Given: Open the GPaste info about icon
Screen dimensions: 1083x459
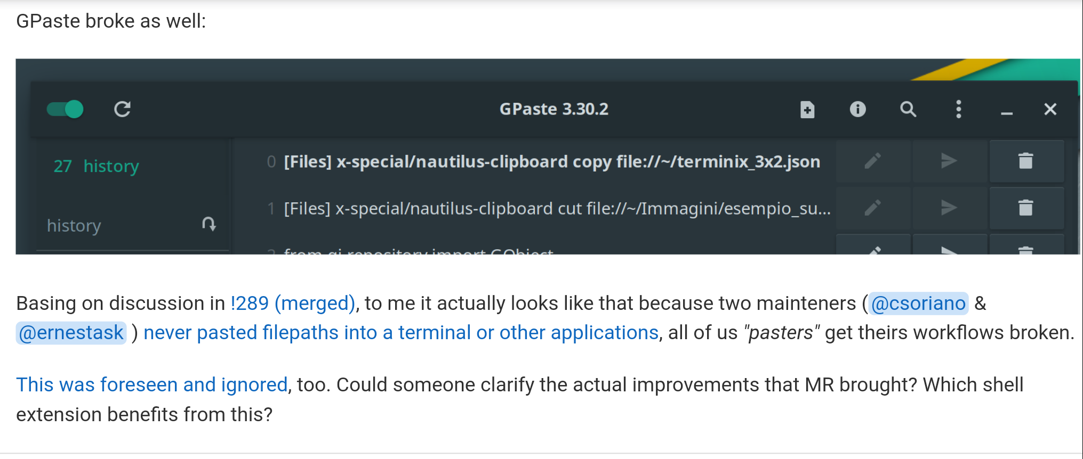Looking at the screenshot, I should click(857, 109).
